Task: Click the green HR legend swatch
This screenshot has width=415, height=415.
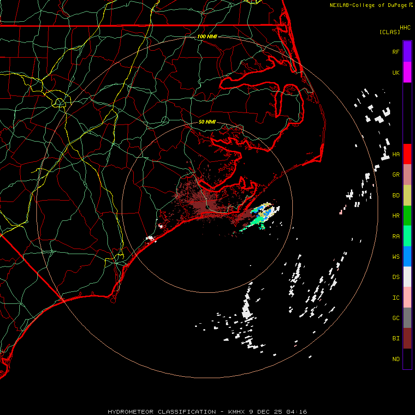Action: pyautogui.click(x=407, y=216)
